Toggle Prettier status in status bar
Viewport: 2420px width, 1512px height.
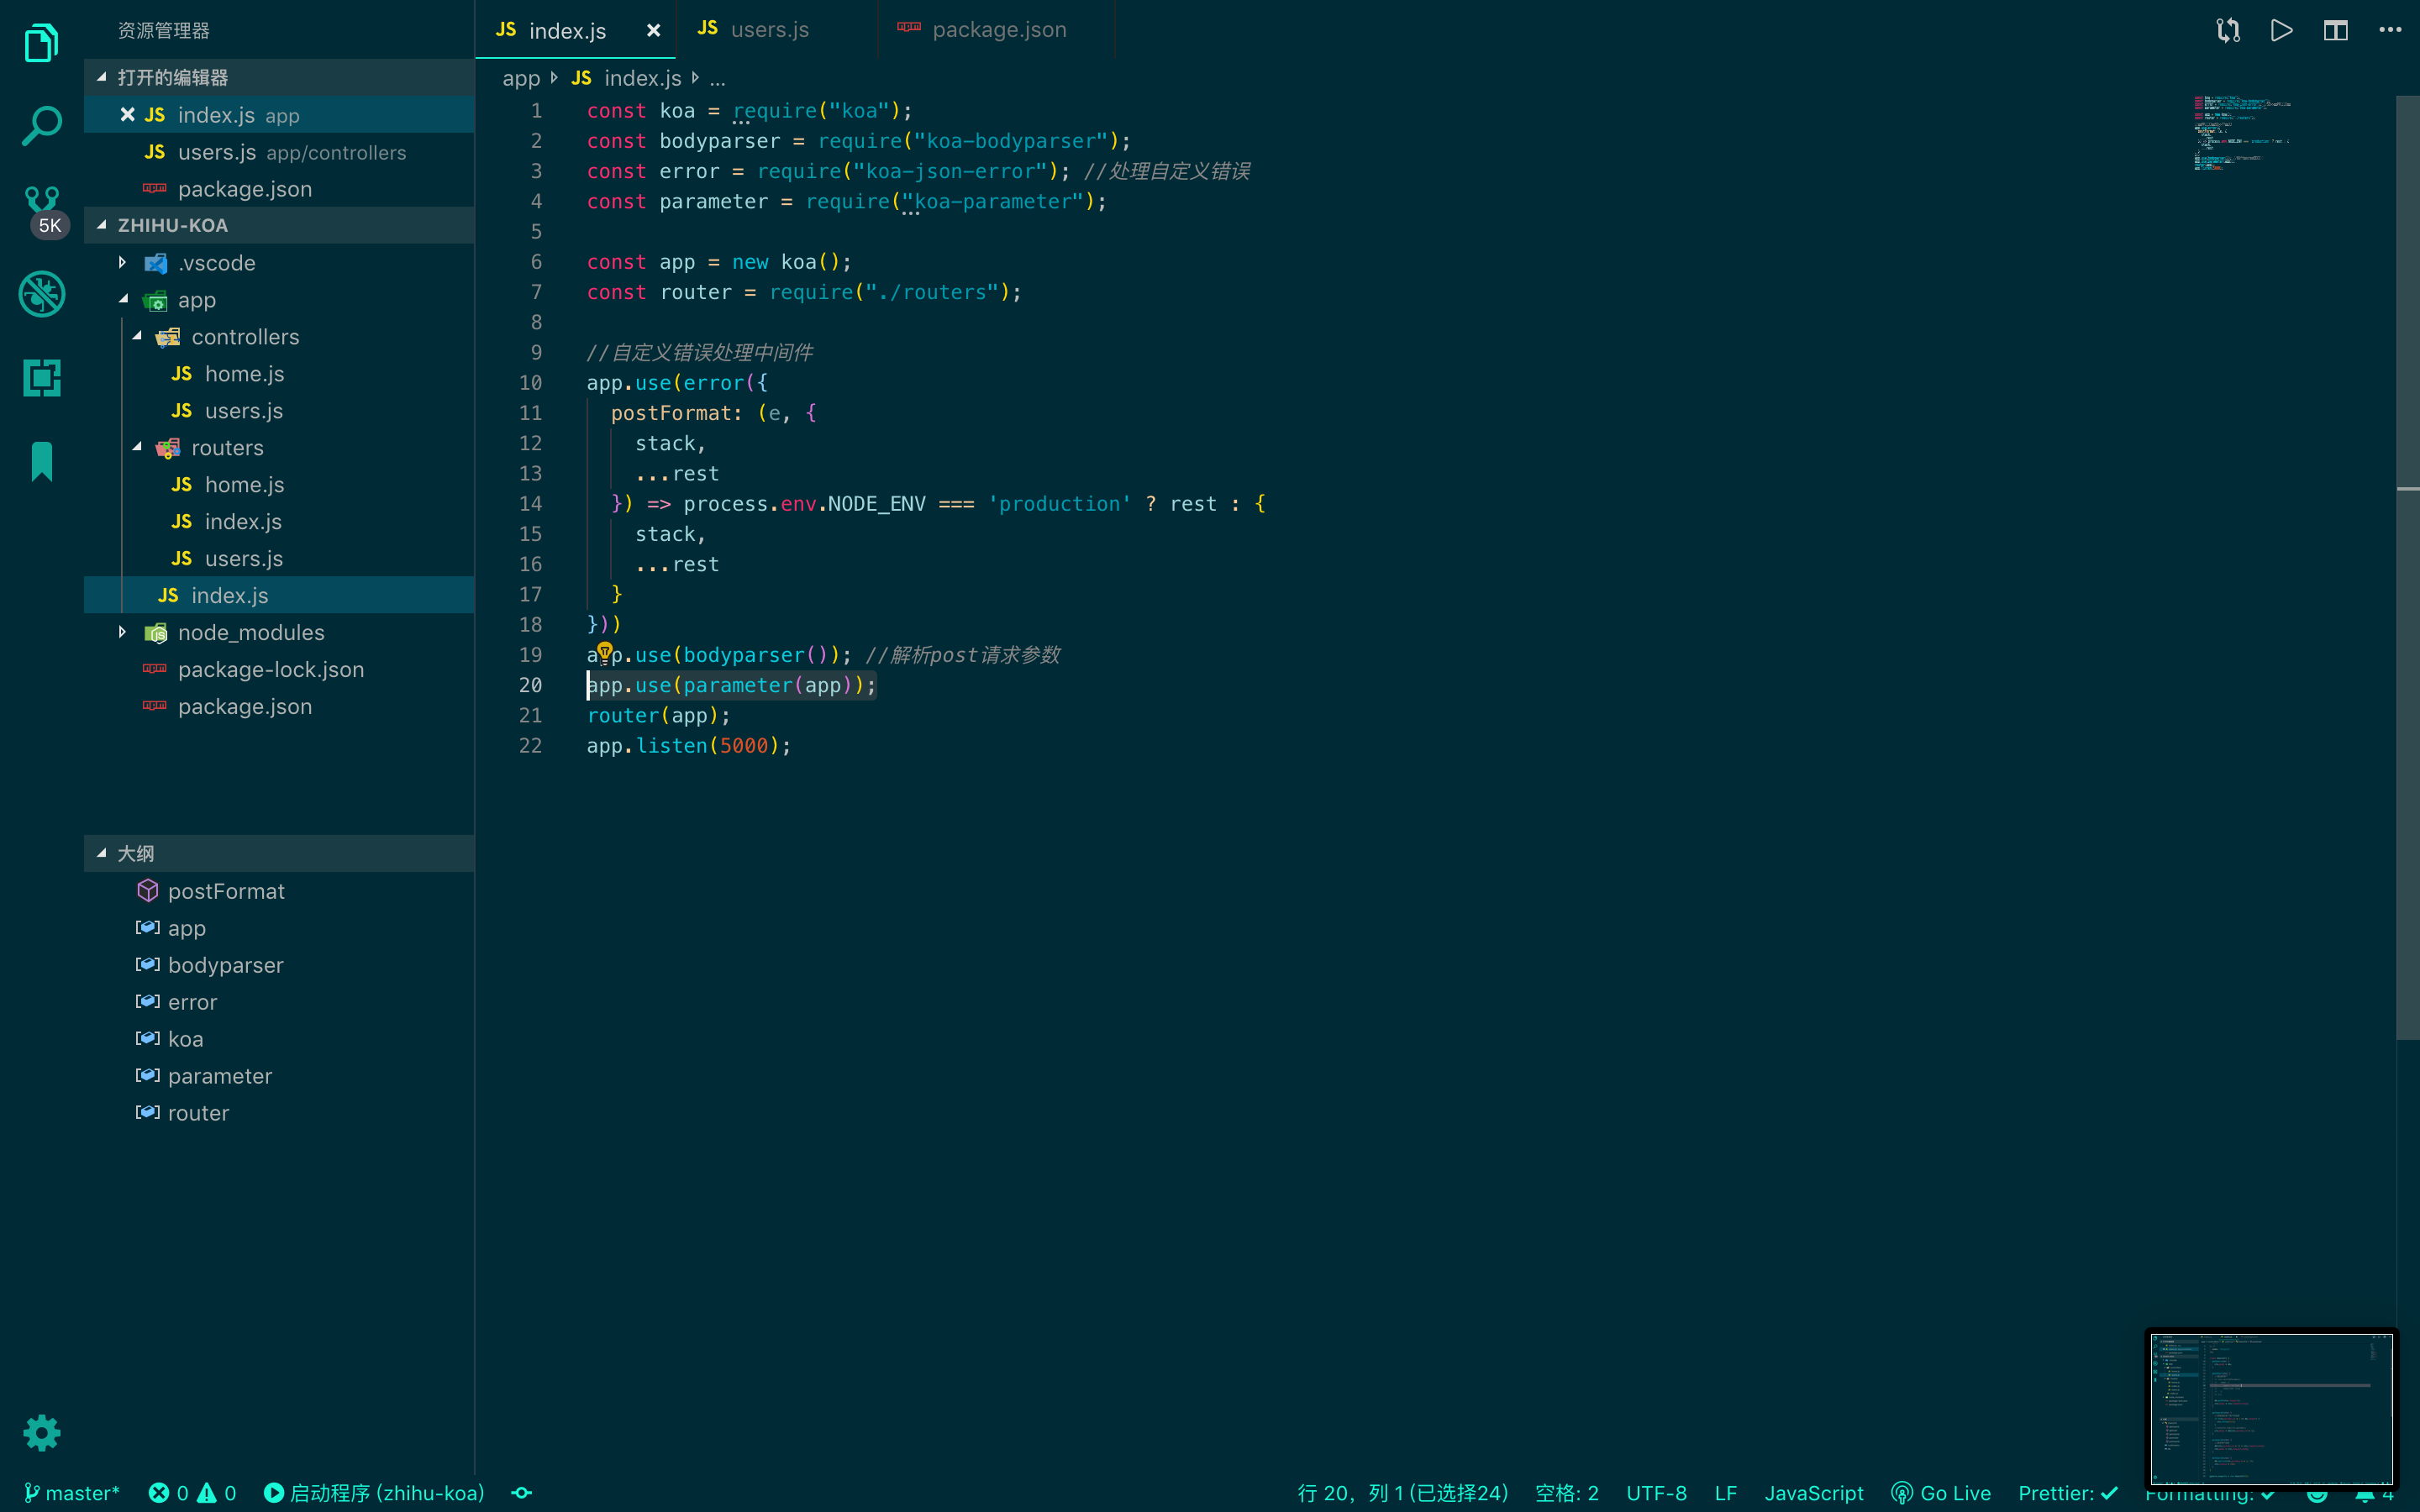[2067, 1493]
